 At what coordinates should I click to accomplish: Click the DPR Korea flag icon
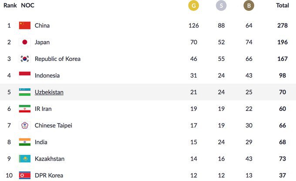tap(25, 175)
